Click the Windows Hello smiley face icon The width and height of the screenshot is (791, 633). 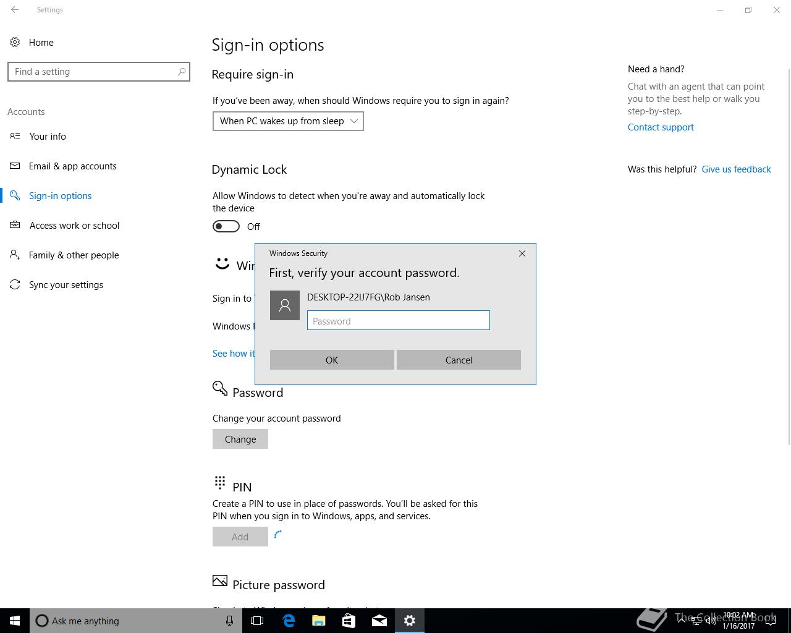pyautogui.click(x=222, y=264)
